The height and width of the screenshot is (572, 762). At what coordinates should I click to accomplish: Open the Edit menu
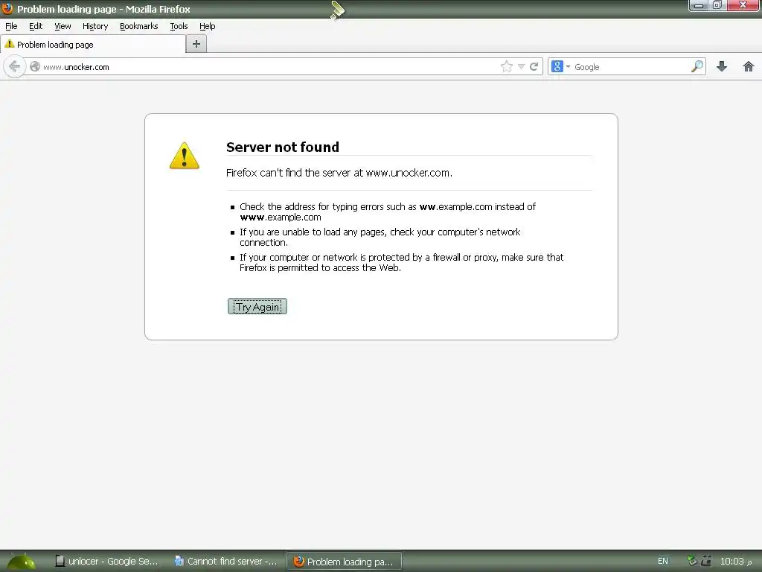coord(36,26)
